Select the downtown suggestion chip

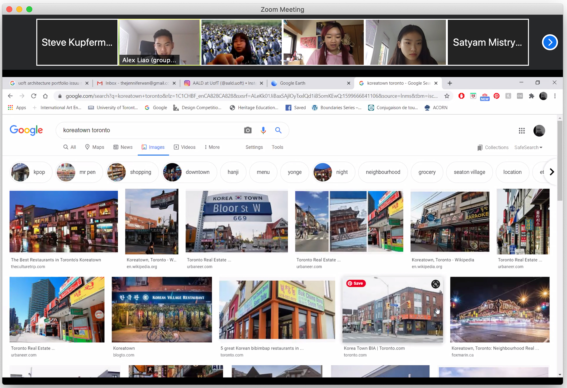189,172
